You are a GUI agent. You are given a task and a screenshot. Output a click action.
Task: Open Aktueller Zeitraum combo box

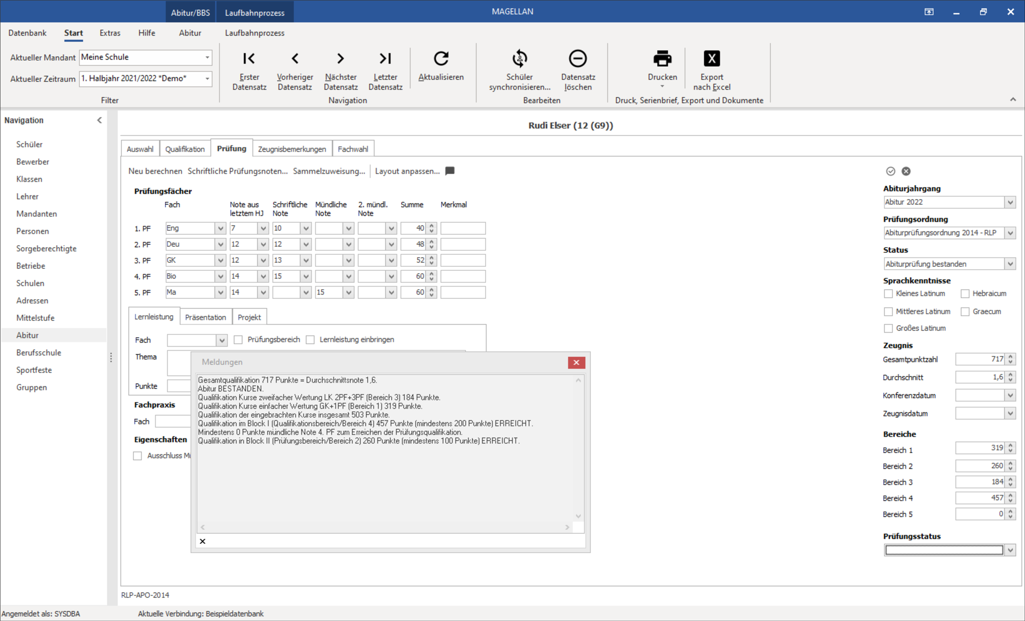[207, 79]
